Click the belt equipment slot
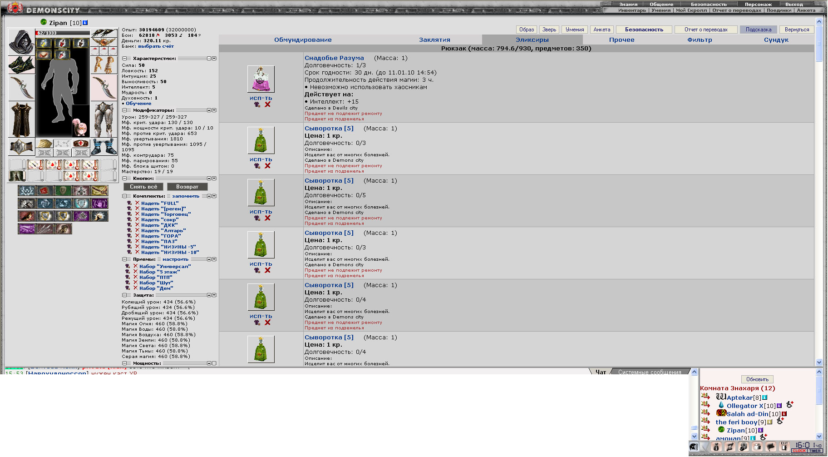828x457 pixels. 21,147
